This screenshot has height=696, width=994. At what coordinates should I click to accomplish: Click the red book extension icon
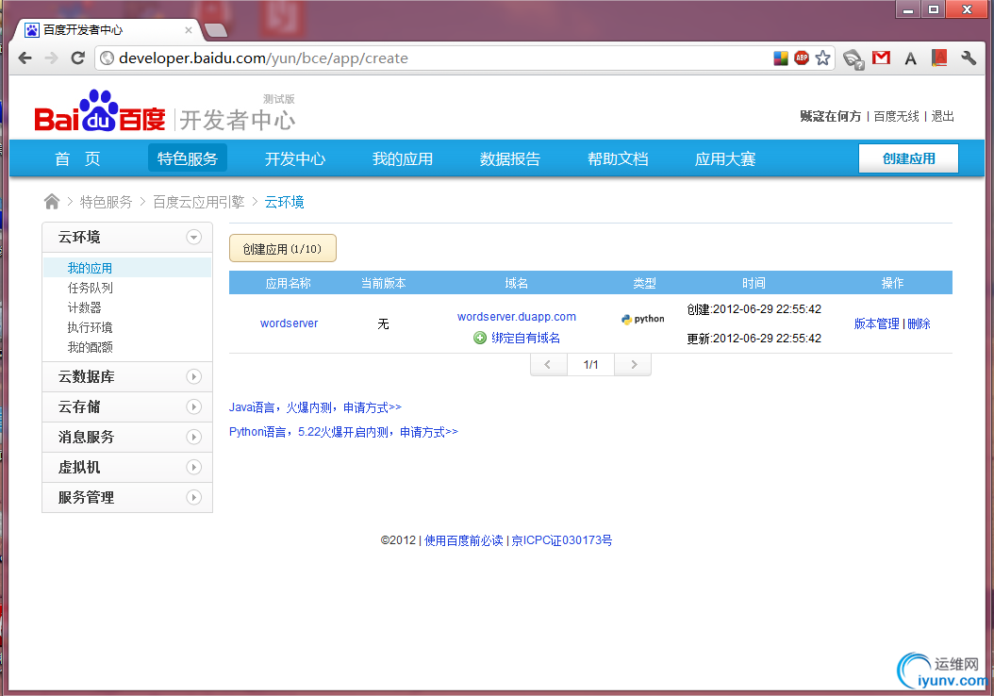point(939,58)
